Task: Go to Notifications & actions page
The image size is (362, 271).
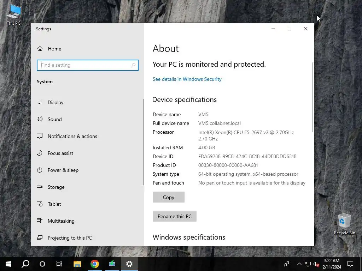Action: 72,136
